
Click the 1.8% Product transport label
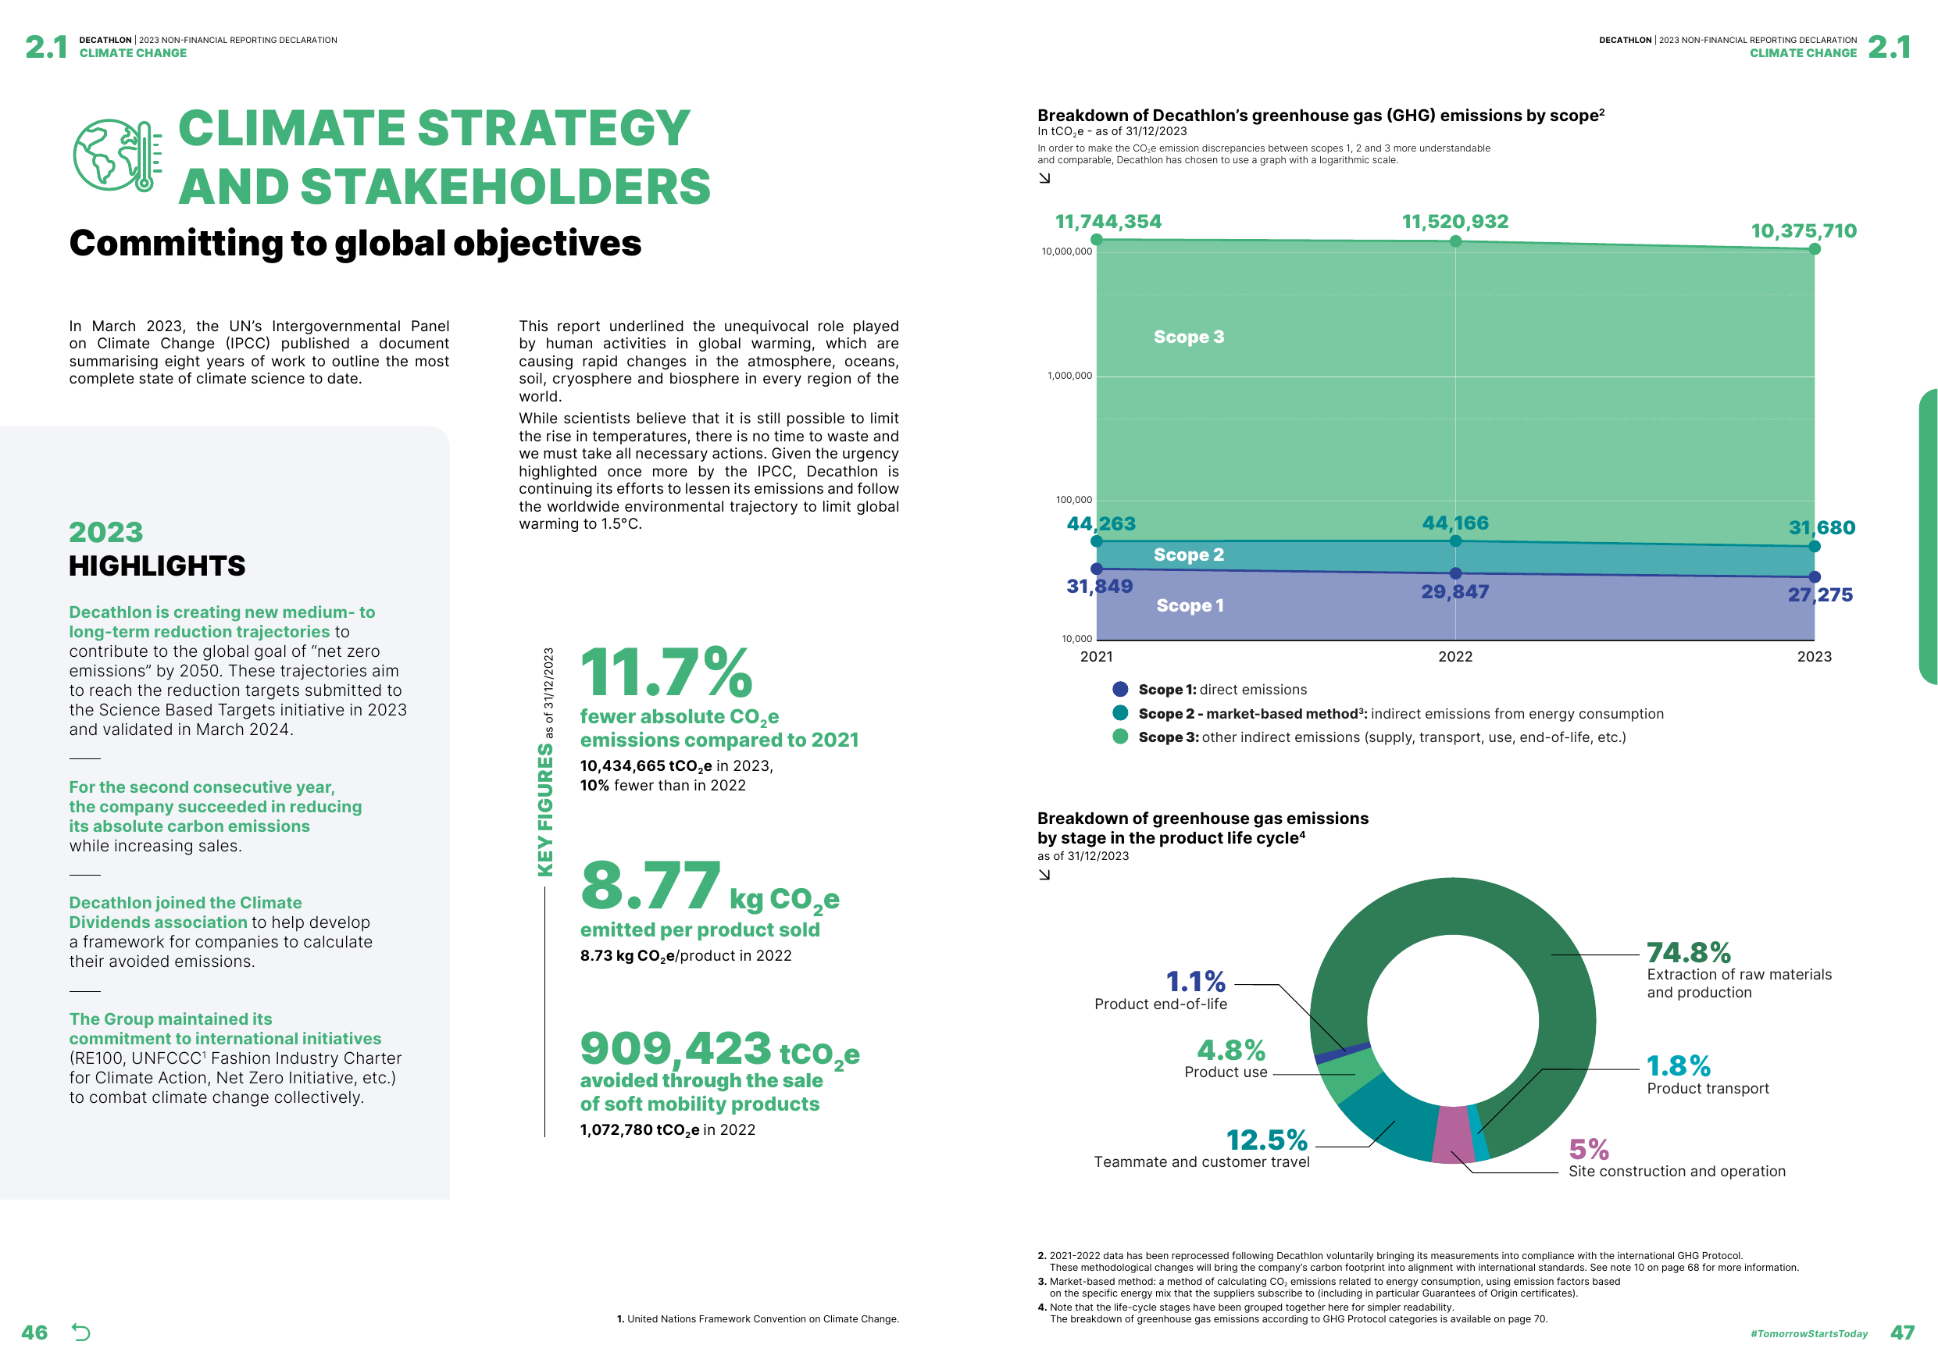(1708, 1076)
